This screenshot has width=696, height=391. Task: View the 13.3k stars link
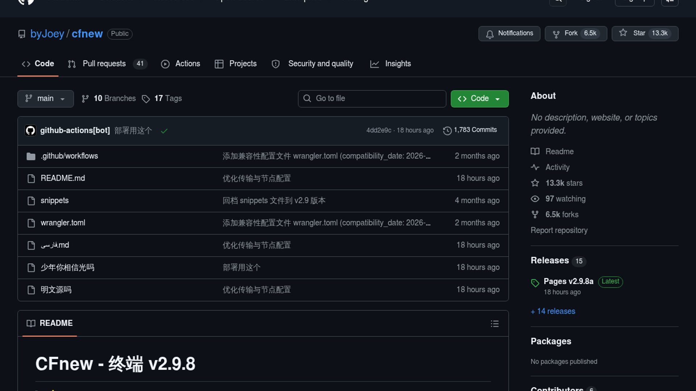click(557, 183)
